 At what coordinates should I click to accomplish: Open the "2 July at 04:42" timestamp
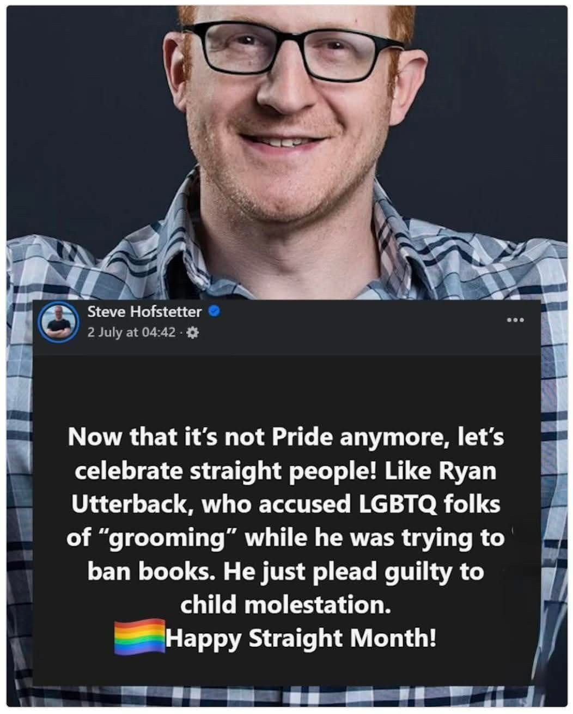click(x=131, y=332)
